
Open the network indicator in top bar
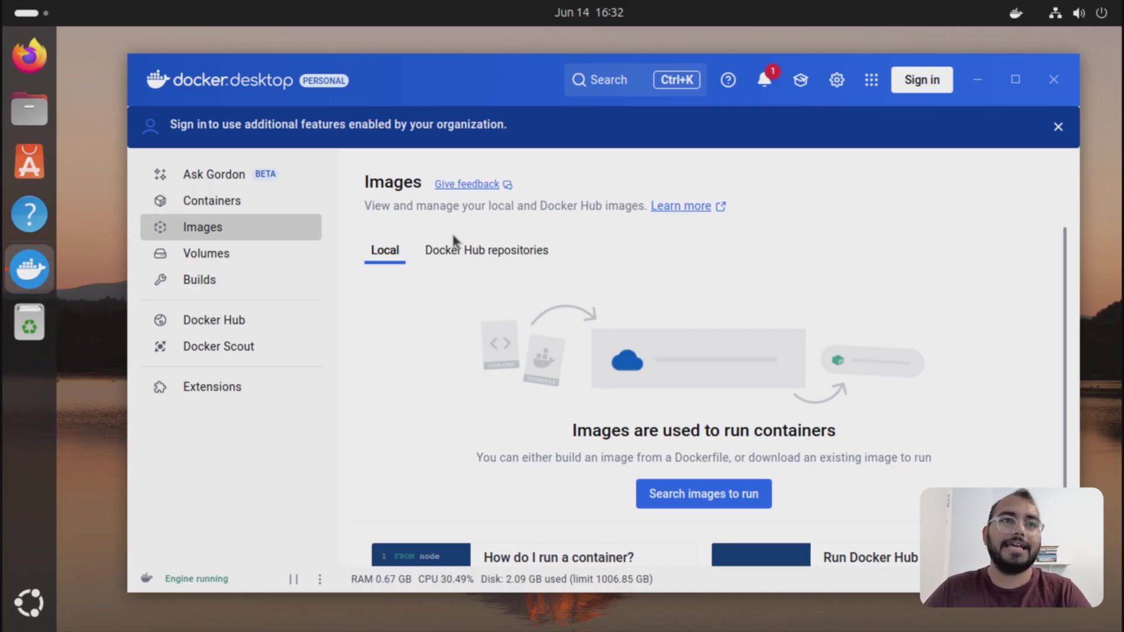tap(1055, 13)
